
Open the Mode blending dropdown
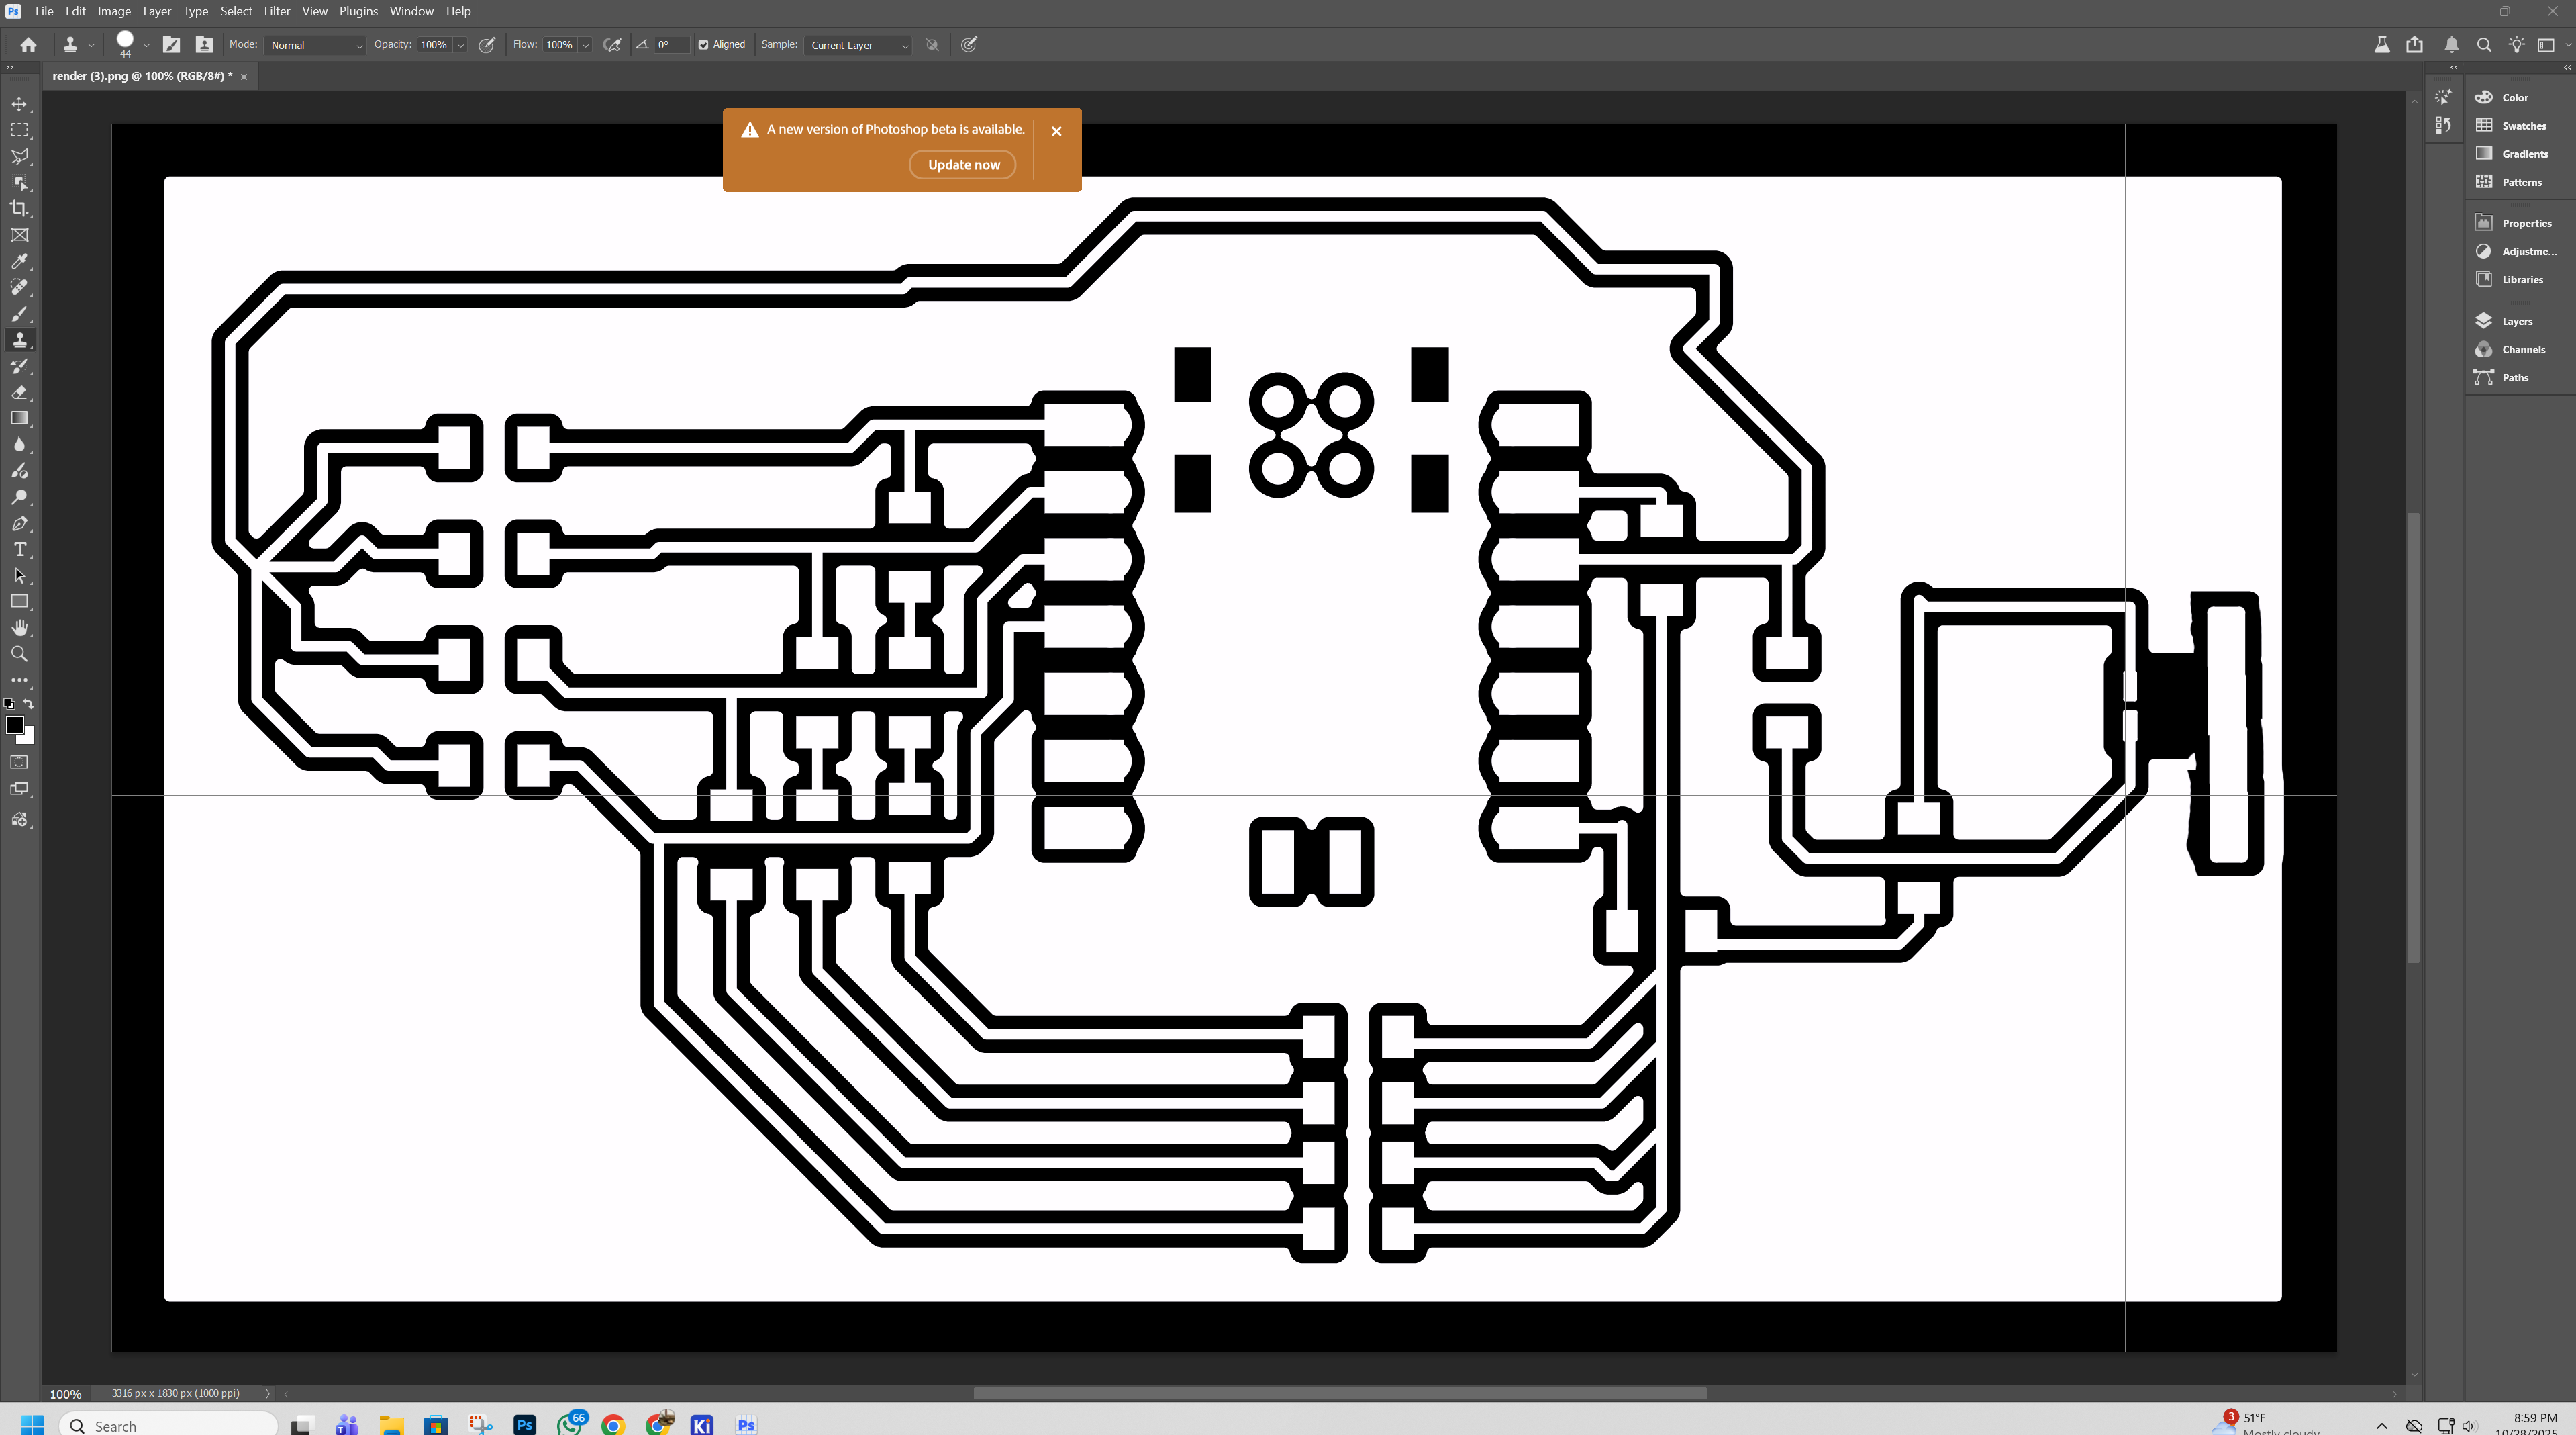click(315, 45)
